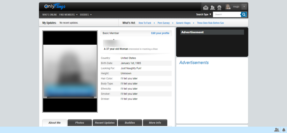Screen dimensions: 287x133
Task: Switch to the Recent Updates tab
Action: [x=105, y=123]
